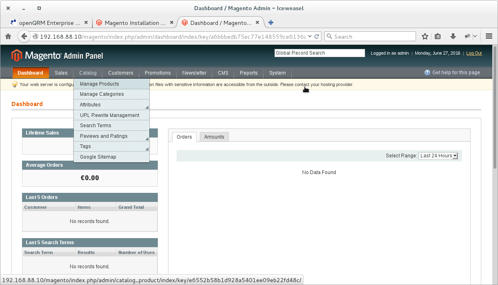
Task: Close the Dashboard / Magento tab
Action: tap(258, 23)
